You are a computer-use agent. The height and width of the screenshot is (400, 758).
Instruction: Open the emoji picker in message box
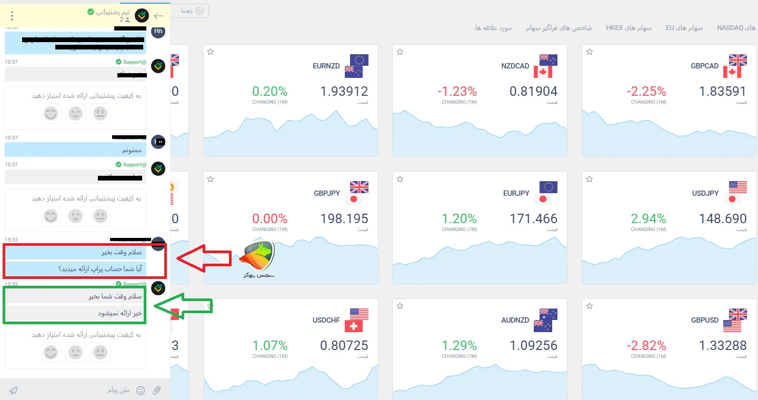point(141,390)
